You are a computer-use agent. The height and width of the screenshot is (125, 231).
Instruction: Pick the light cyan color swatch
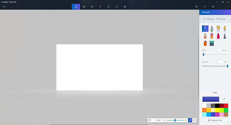(204, 114)
